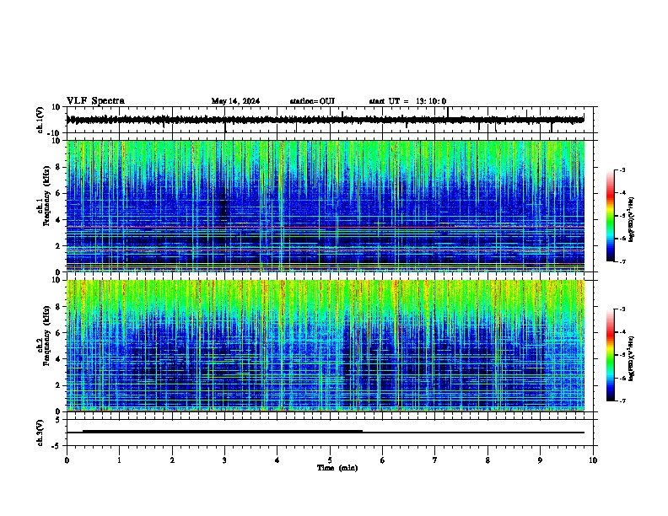Click inside the ch.2 spectrogram panel
This screenshot has width=668, height=516.
click(326, 346)
